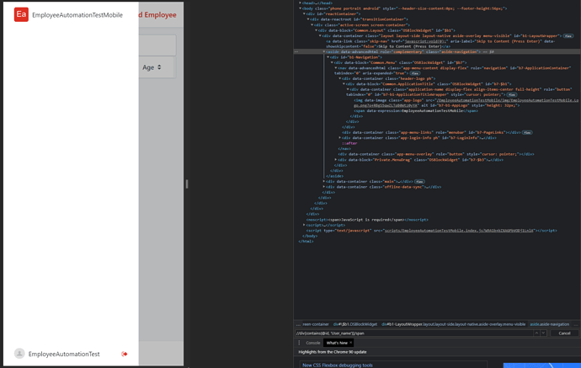Expand the offline-data-sync div

point(324,187)
